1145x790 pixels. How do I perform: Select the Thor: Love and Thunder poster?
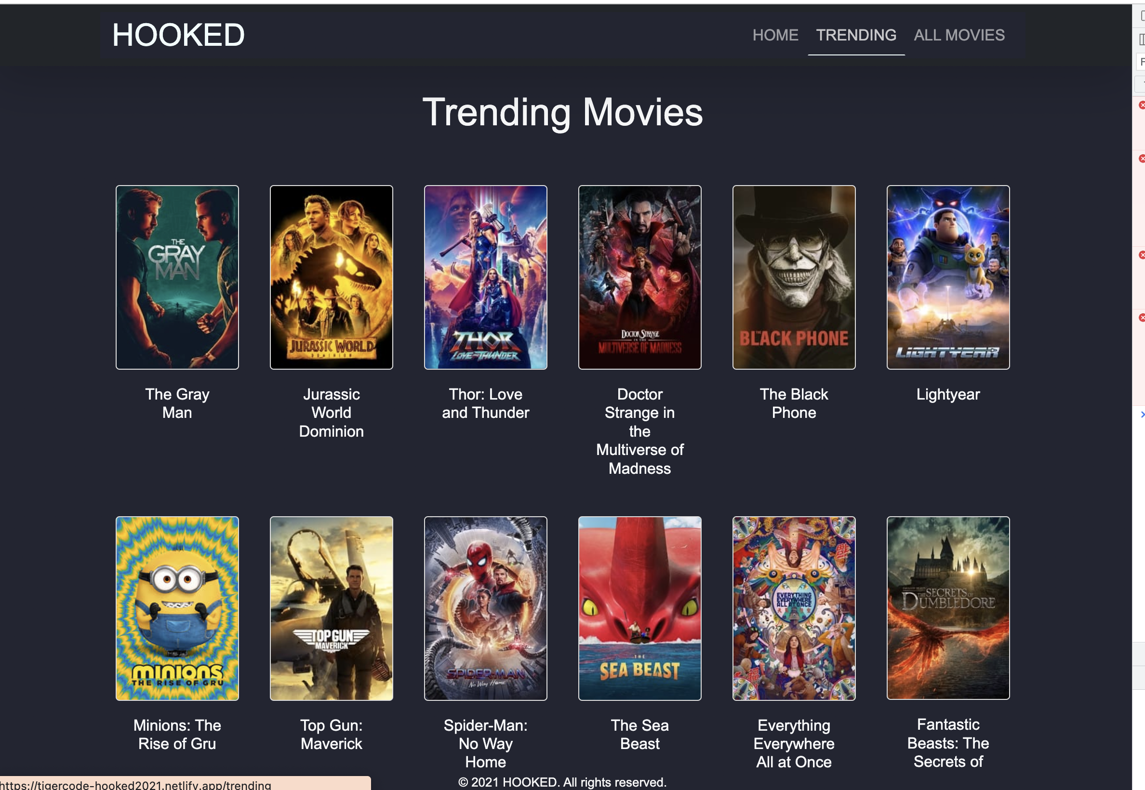485,277
